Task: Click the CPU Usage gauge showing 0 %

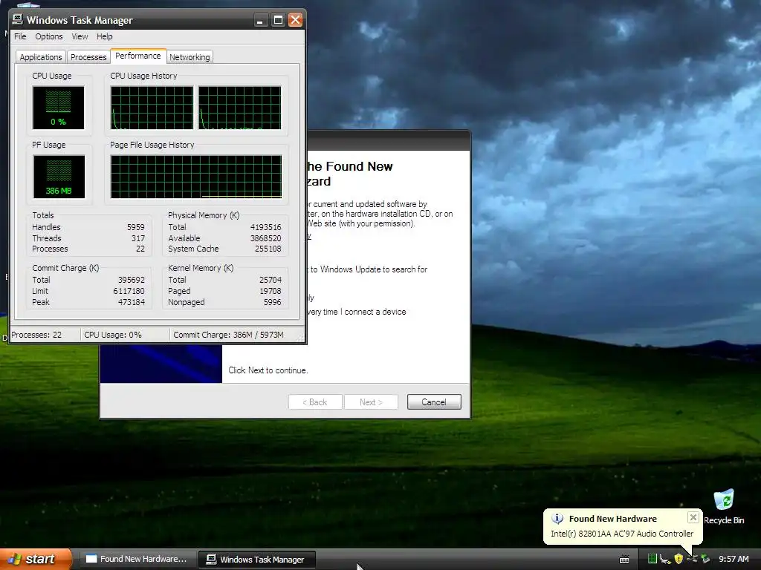Action: (58, 107)
